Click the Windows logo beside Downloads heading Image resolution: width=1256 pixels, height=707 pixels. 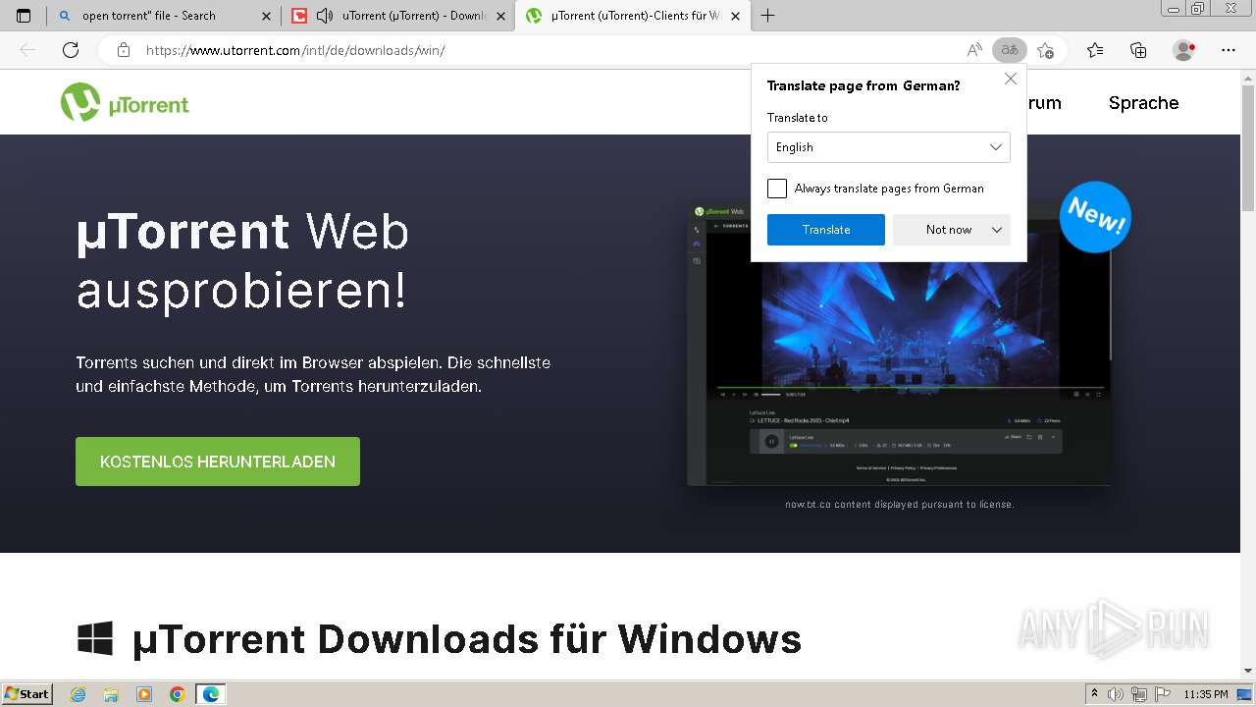[x=95, y=638]
